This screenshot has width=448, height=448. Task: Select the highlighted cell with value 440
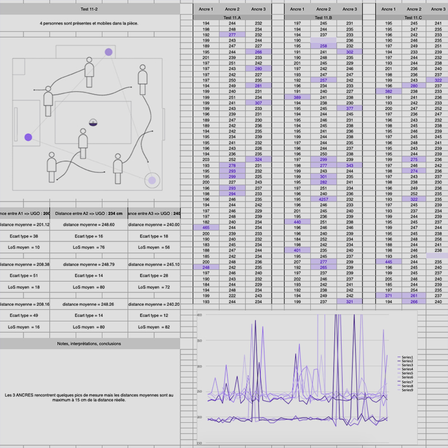[297, 222]
